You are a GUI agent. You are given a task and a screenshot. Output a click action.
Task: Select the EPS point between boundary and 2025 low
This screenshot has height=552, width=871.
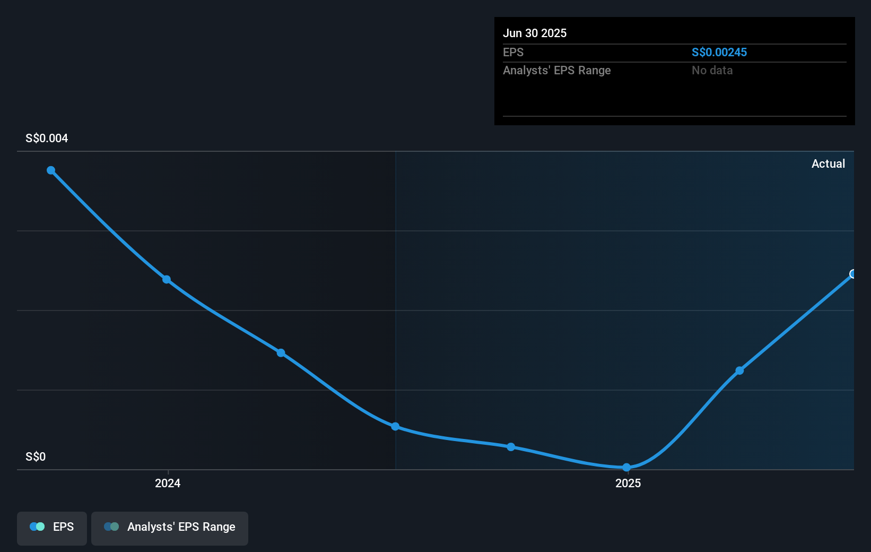(x=511, y=447)
